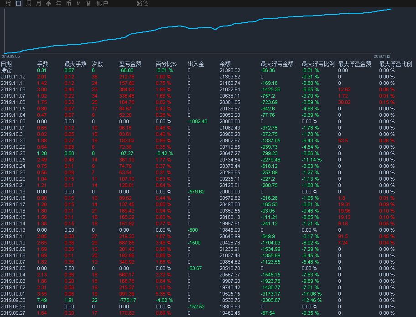This screenshot has width=416, height=317.
Task: Select the 日 (daily) tab
Action: pos(18,4)
